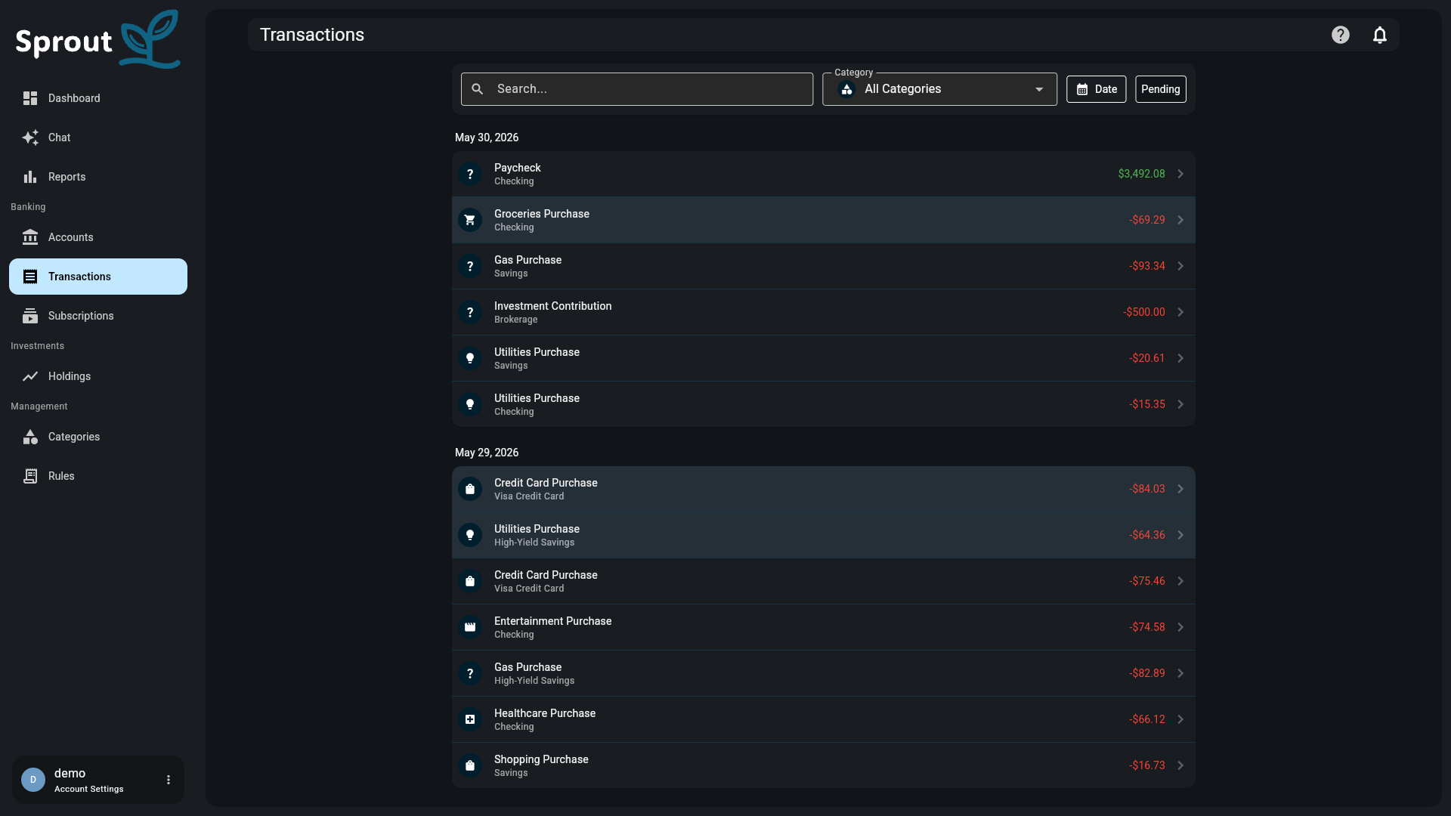Expand the -$93.34 Gas Purchase chevron
Viewport: 1451px width, 816px height.
tap(1180, 266)
